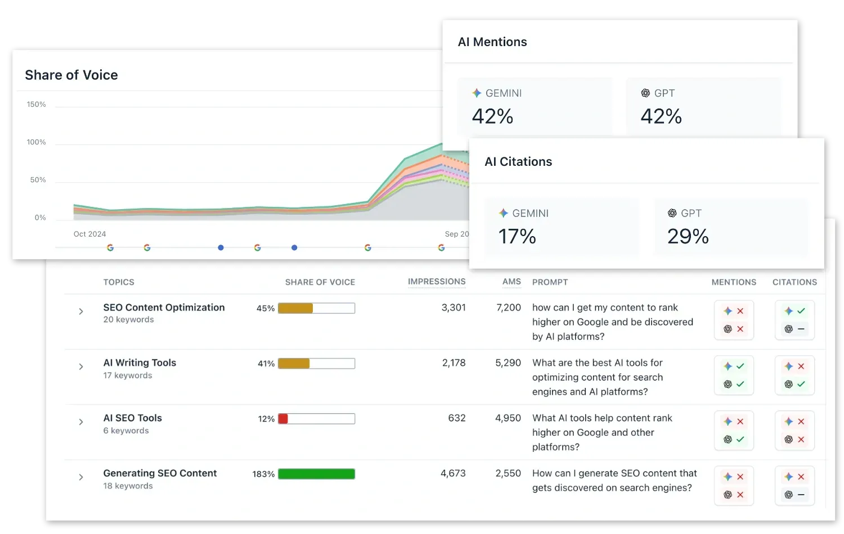
Task: Click the blue dot marker on the chart timeline
Action: pyautogui.click(x=221, y=247)
